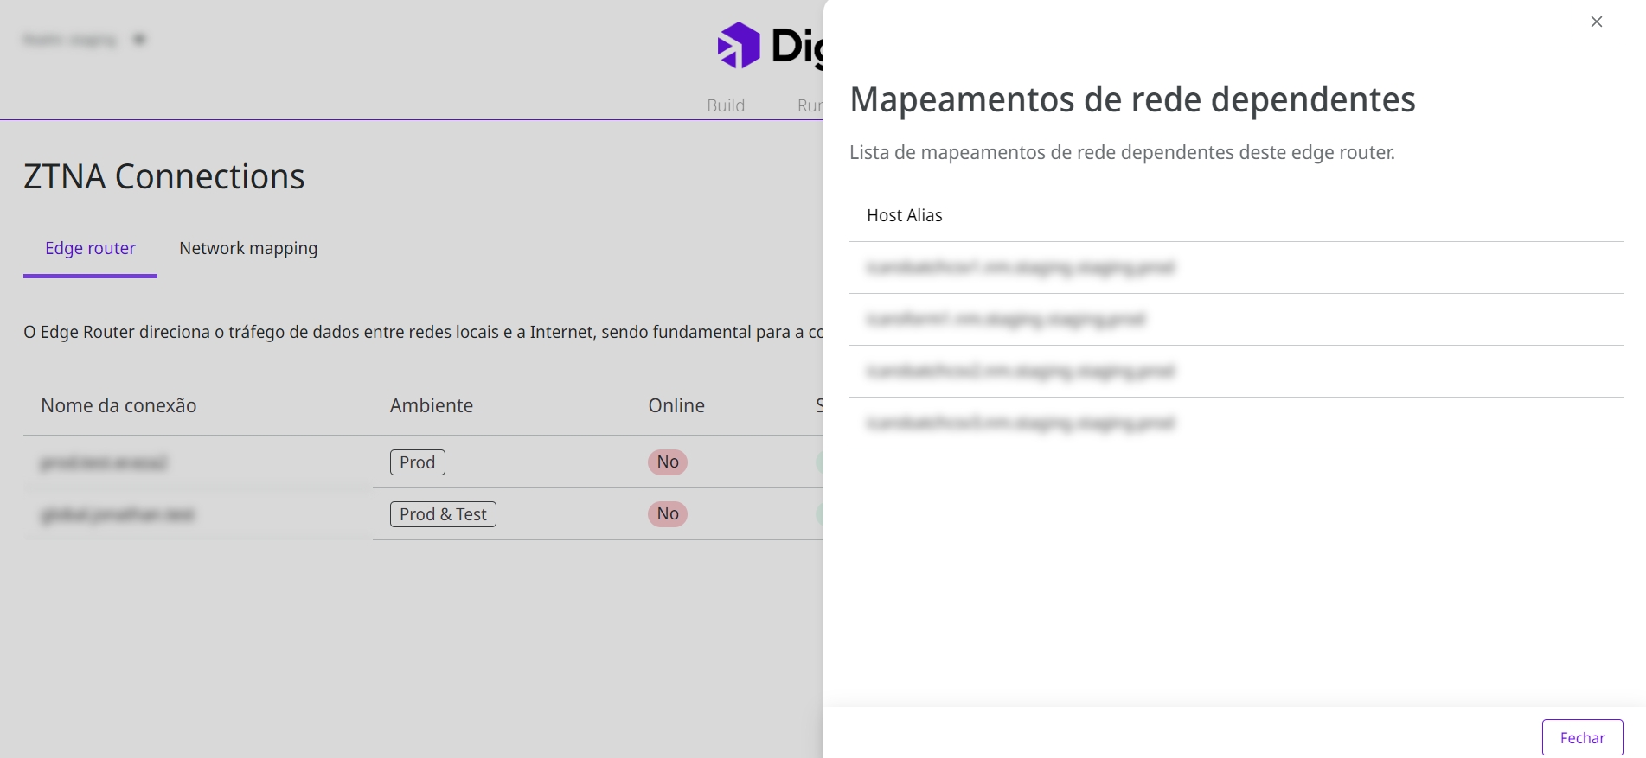This screenshot has width=1646, height=758.
Task: Click the Ambiente column header
Action: pyautogui.click(x=431, y=406)
